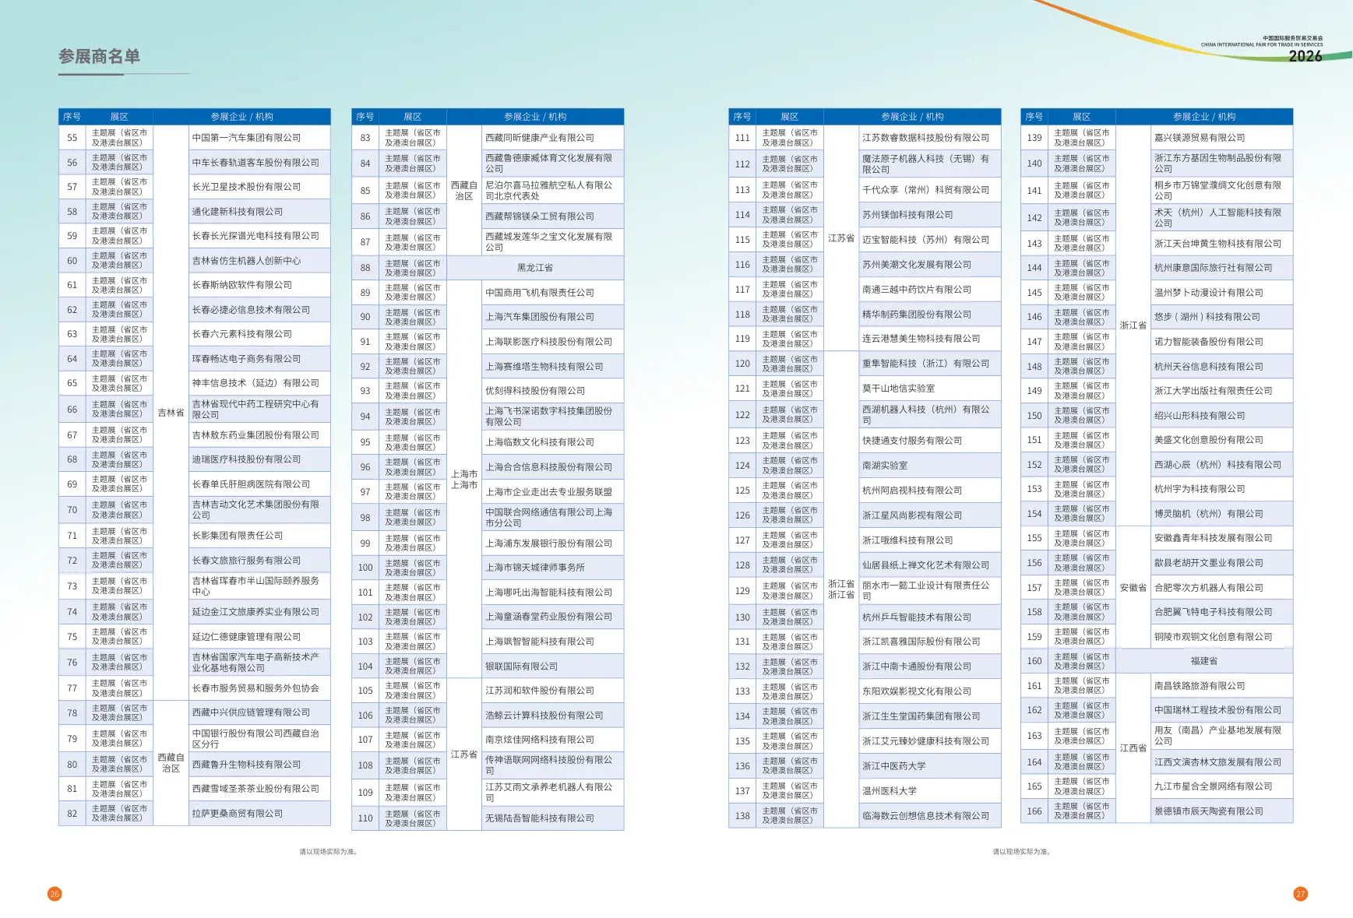This screenshot has height=918, width=1353.
Task: Click the '吉林省' region cell
Action: coord(171,413)
